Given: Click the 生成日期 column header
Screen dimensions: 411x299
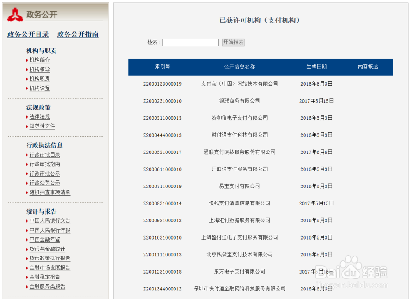Looking at the screenshot, I should click(x=316, y=67).
